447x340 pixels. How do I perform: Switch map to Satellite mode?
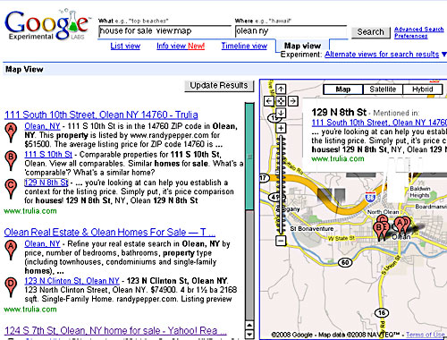pyautogui.click(x=383, y=89)
